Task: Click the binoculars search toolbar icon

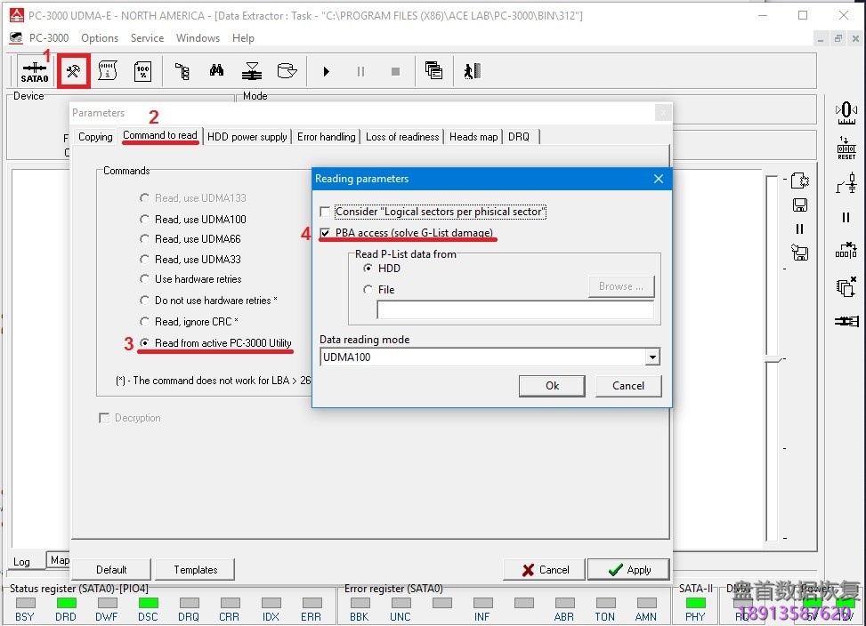Action: click(216, 71)
